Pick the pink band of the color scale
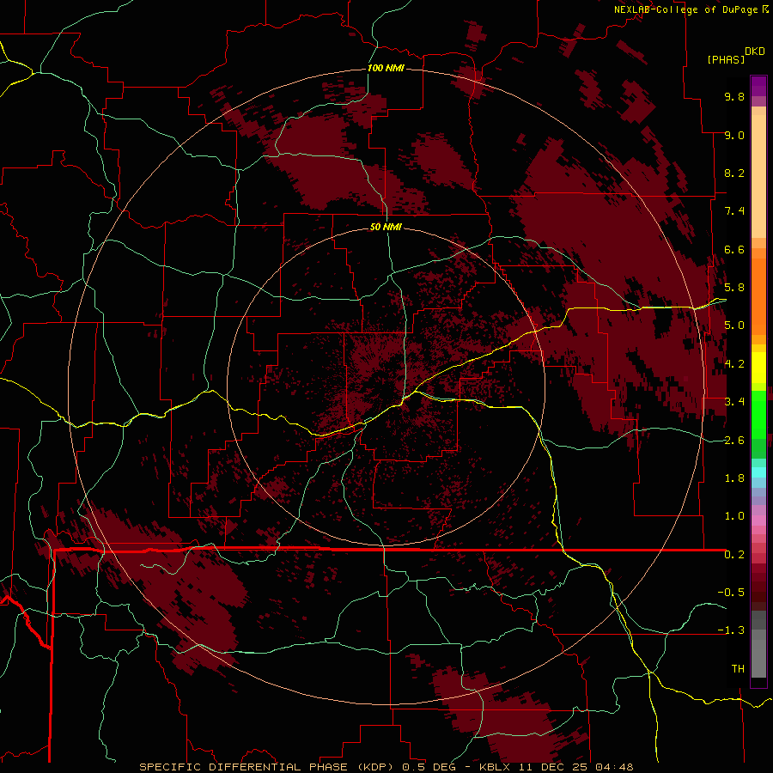The image size is (773, 773). point(758,520)
